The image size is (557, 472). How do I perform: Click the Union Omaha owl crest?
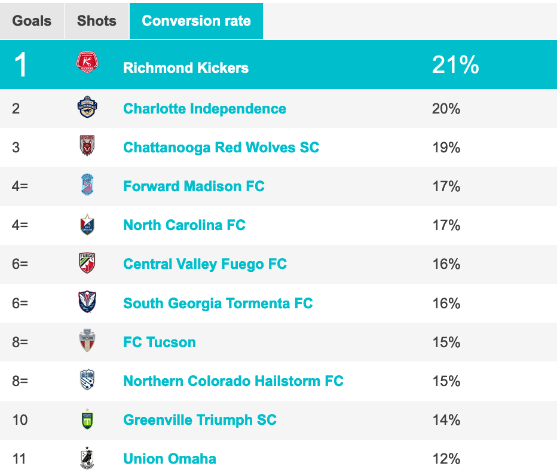[x=87, y=458]
